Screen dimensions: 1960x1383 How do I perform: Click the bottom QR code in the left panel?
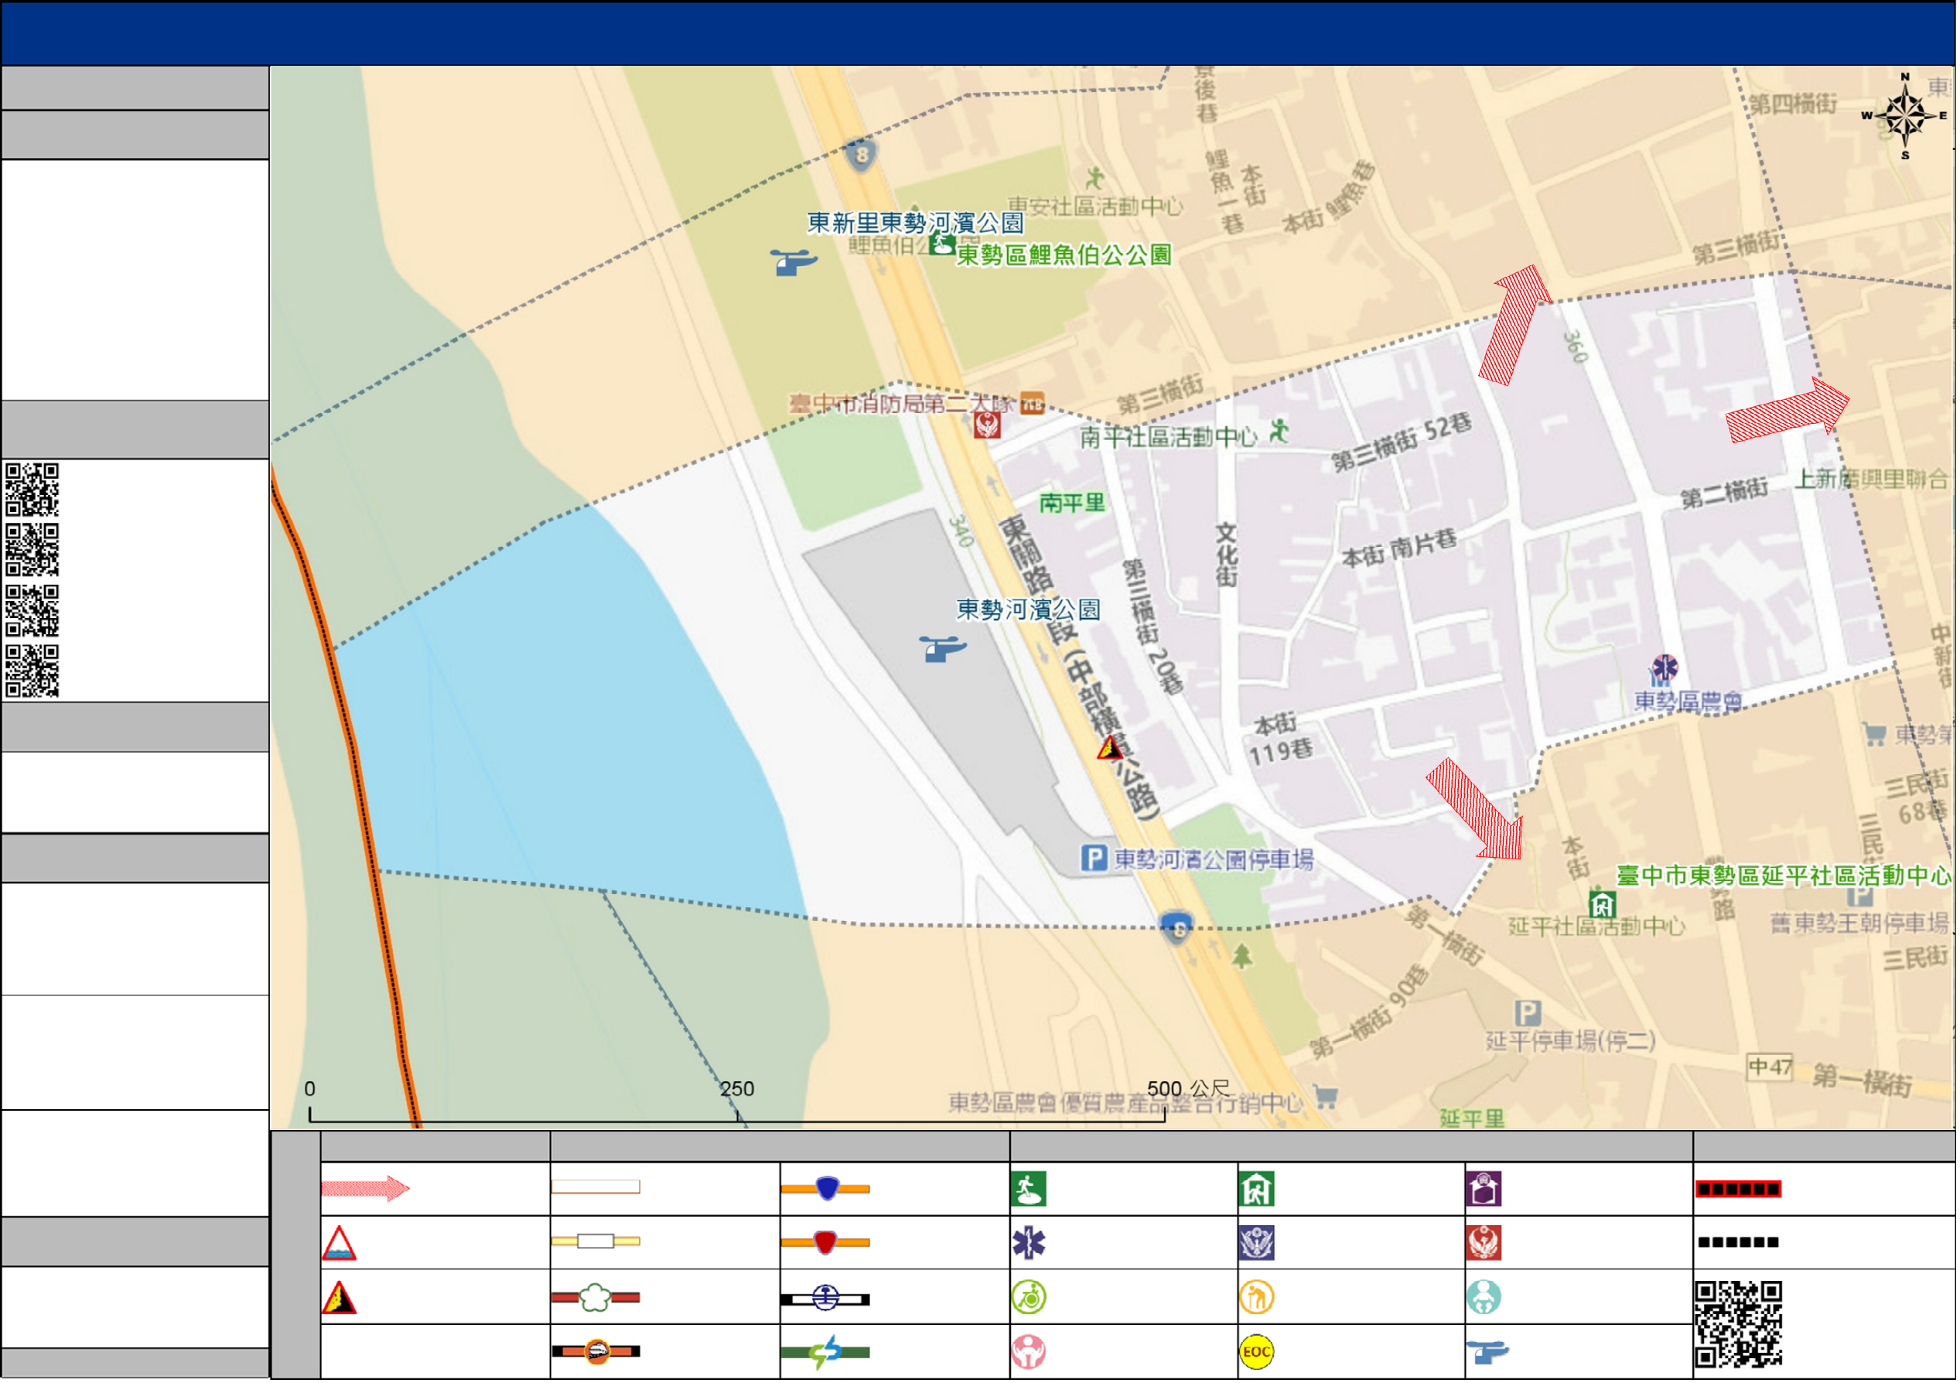(32, 672)
